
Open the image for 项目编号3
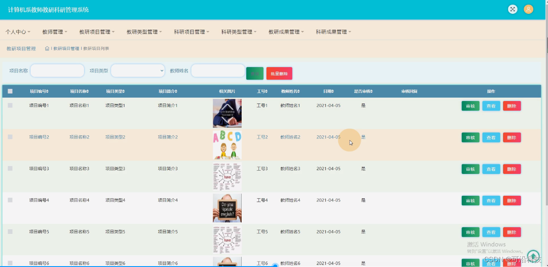pos(227,176)
